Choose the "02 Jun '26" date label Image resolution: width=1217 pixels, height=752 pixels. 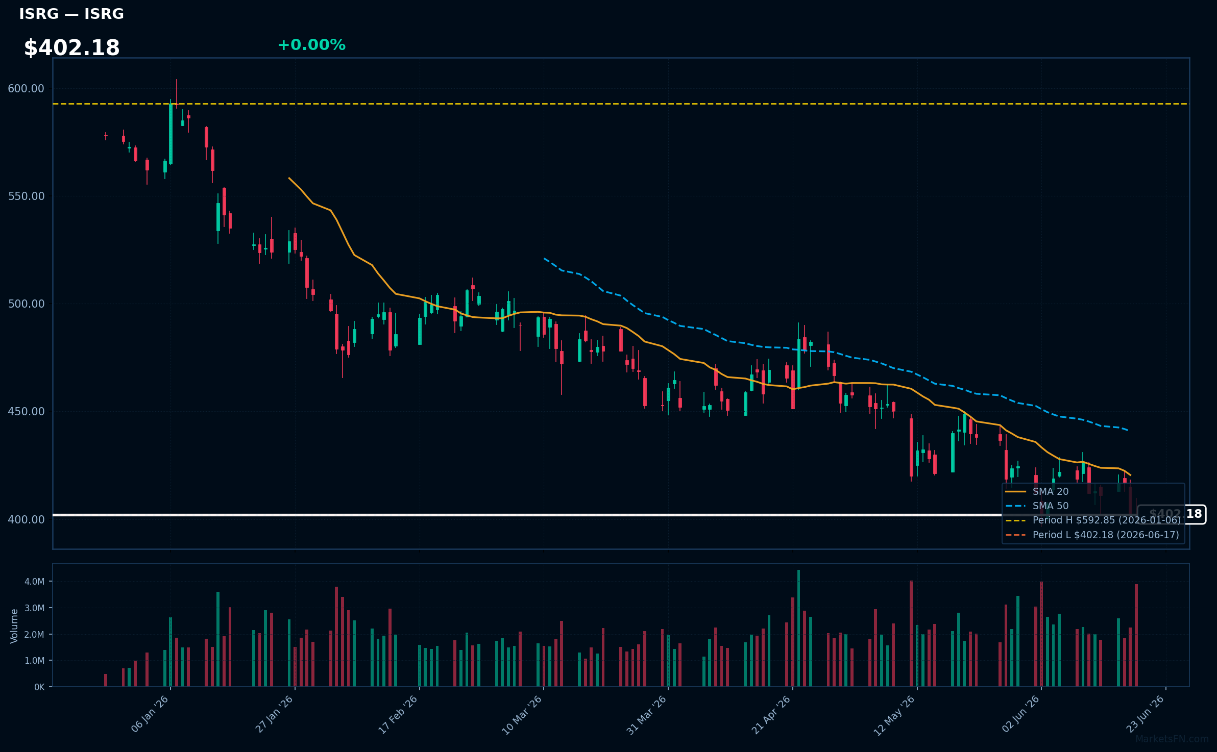(x=1021, y=714)
